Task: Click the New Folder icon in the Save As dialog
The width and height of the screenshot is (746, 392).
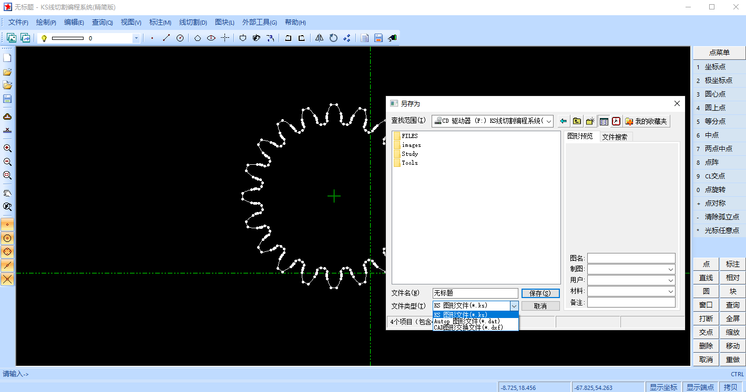Action: (x=590, y=121)
